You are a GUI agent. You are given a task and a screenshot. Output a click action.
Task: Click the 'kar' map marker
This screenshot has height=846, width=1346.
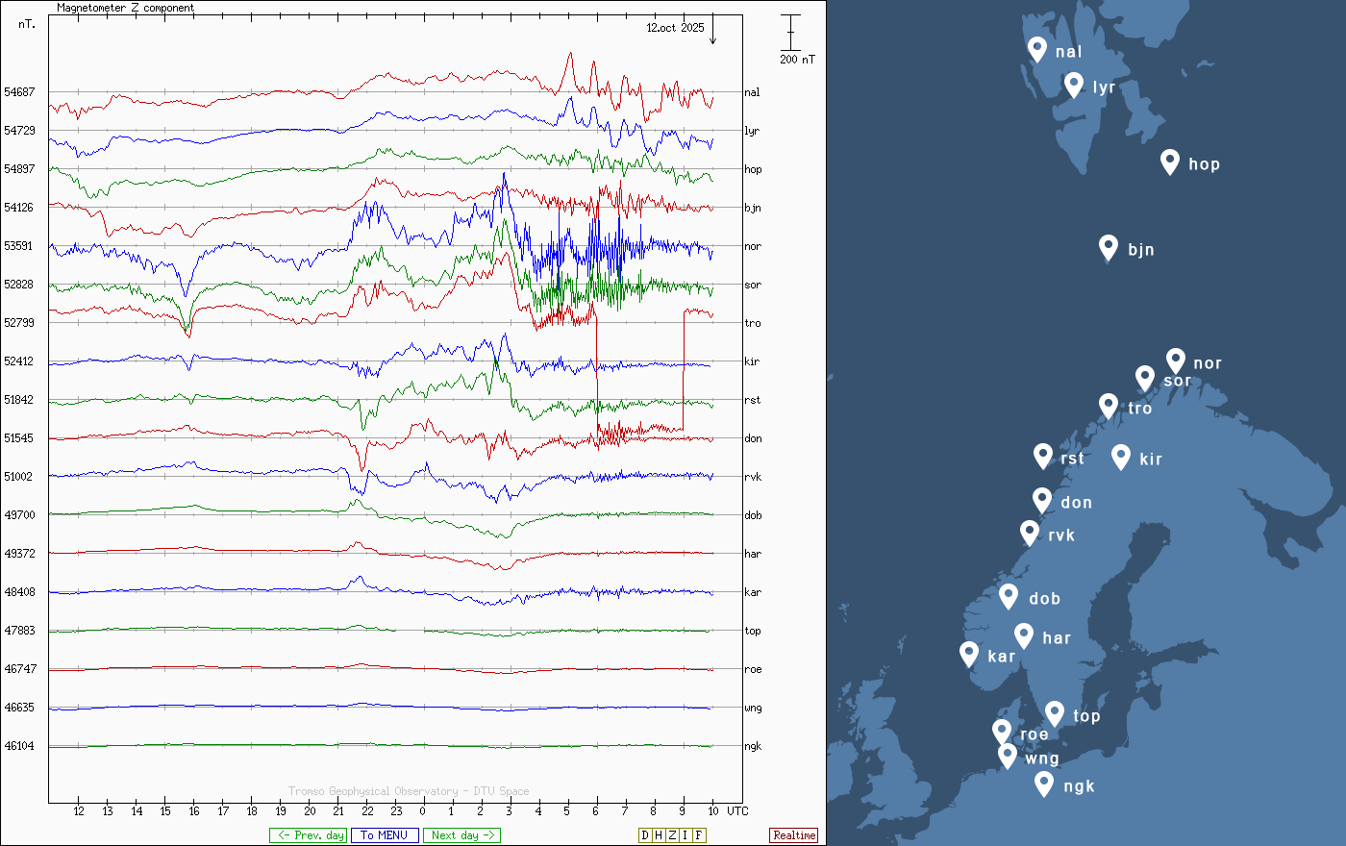click(x=969, y=653)
